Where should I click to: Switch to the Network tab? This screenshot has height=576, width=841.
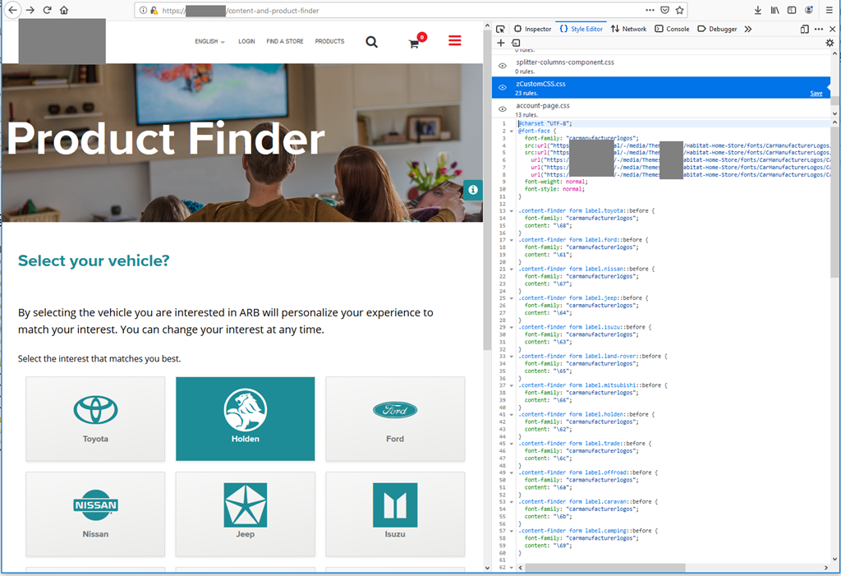tap(628, 29)
